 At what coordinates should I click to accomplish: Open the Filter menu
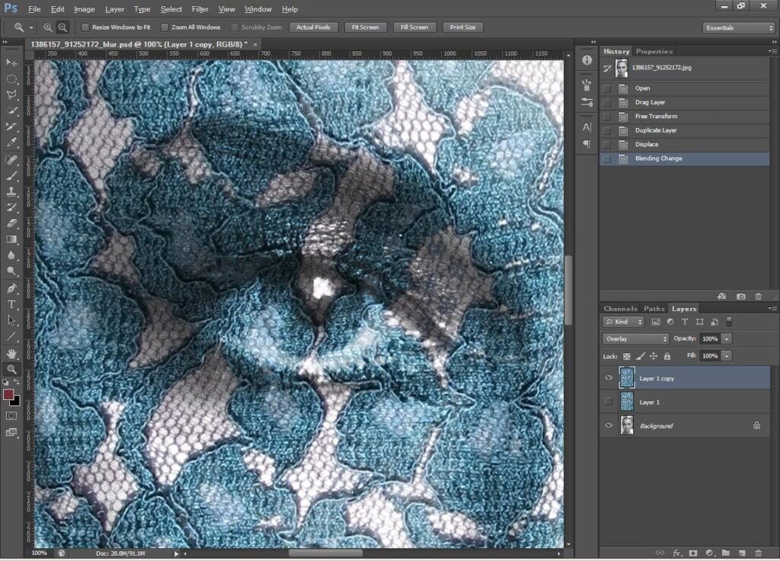click(200, 9)
